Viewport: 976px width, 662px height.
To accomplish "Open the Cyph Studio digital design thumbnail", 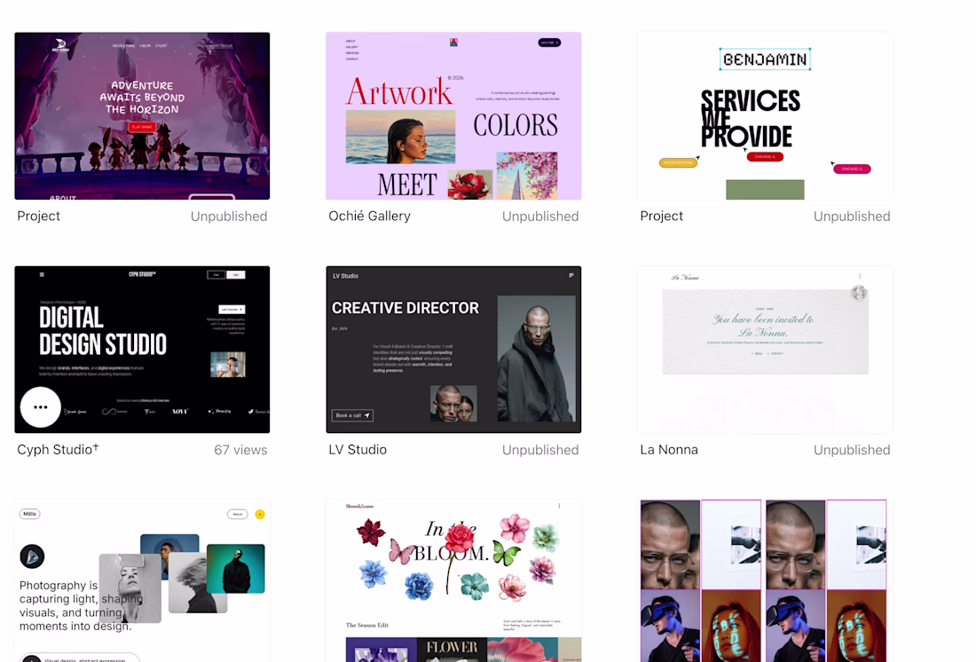I will [x=142, y=350].
